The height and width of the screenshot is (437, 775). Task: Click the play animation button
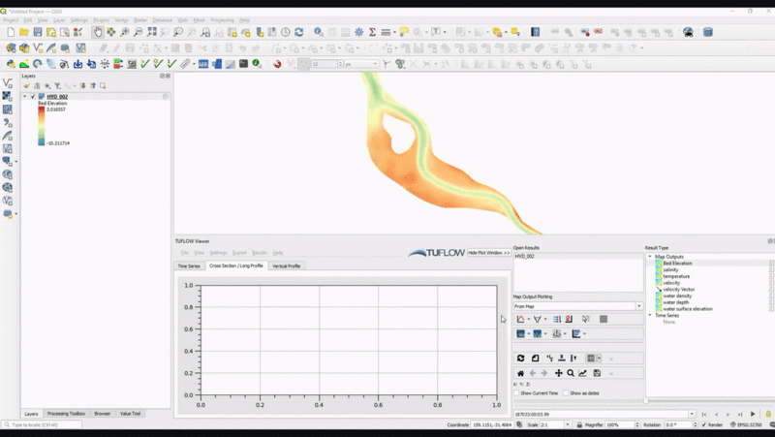pyautogui.click(x=753, y=414)
